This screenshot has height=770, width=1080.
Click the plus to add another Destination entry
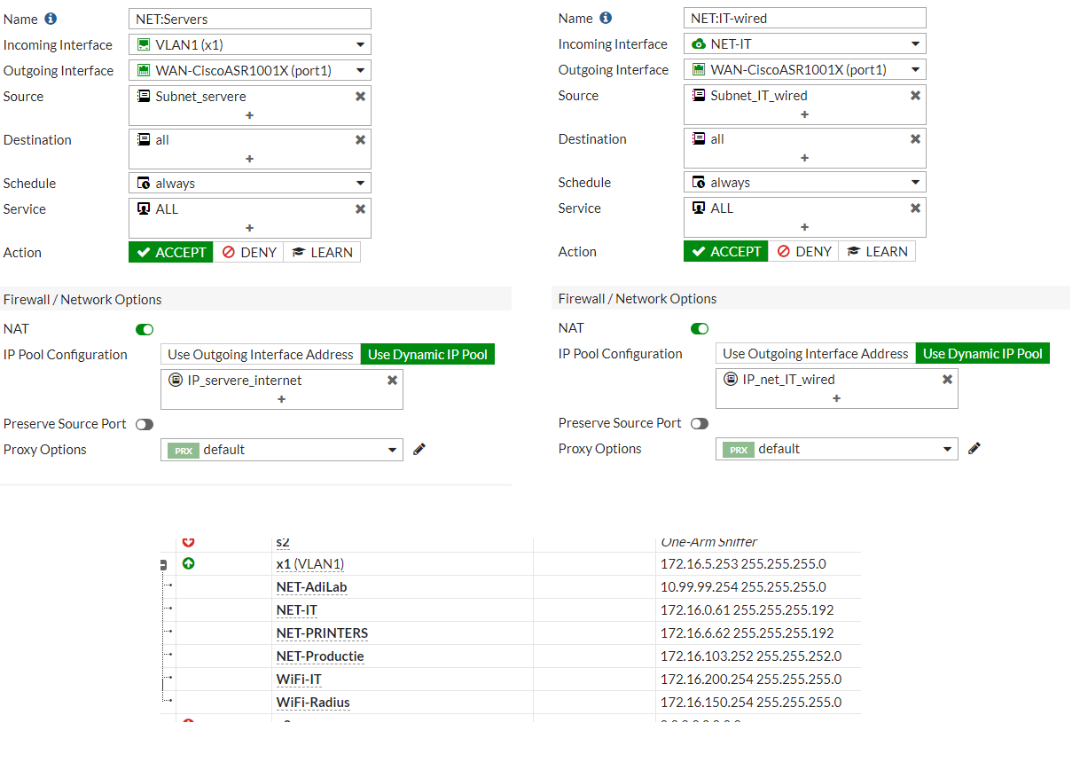pyautogui.click(x=250, y=157)
